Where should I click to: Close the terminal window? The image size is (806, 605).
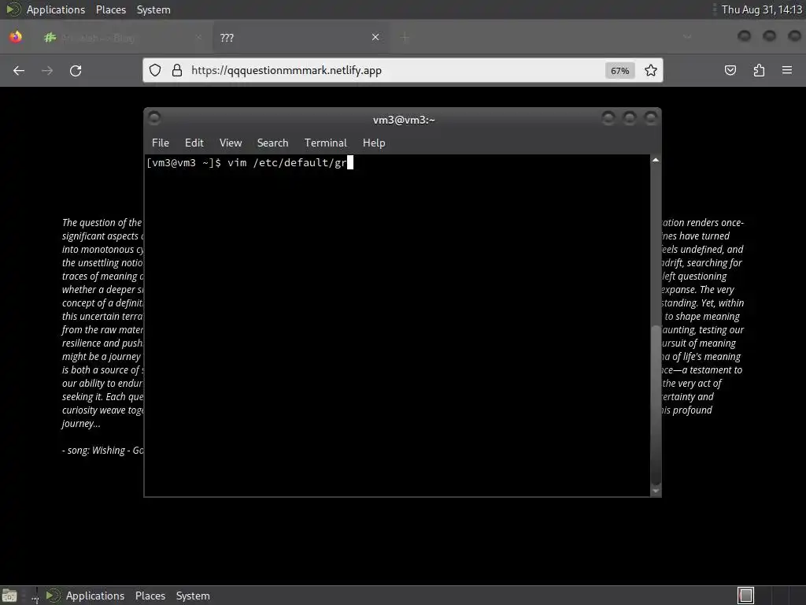(x=651, y=119)
